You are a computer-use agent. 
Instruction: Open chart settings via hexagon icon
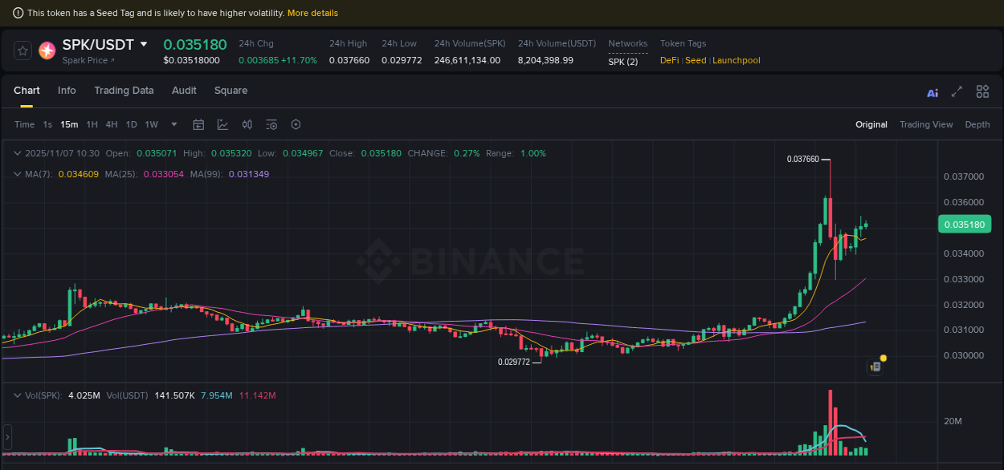tap(296, 124)
